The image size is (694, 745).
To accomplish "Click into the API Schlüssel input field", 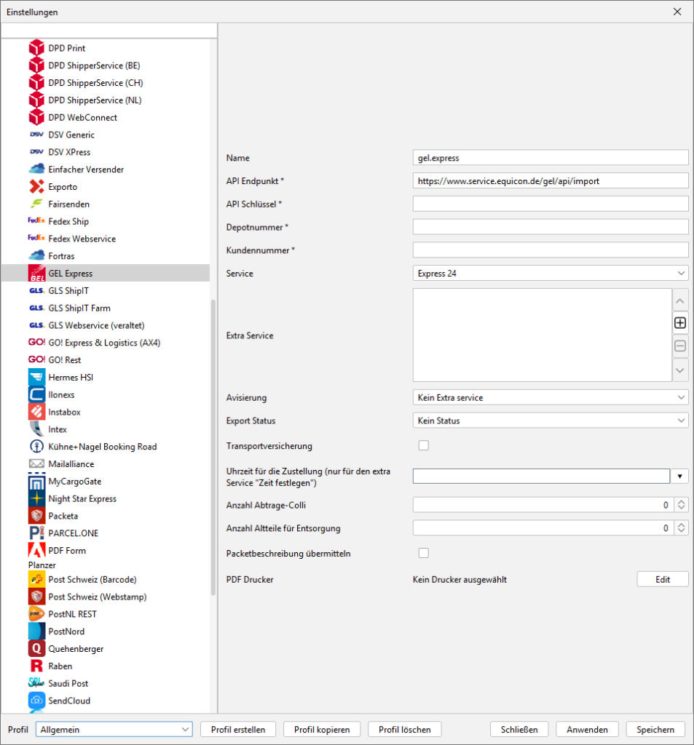I will tap(550, 204).
